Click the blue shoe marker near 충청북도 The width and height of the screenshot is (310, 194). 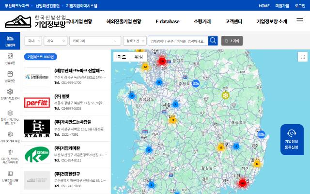(196, 83)
